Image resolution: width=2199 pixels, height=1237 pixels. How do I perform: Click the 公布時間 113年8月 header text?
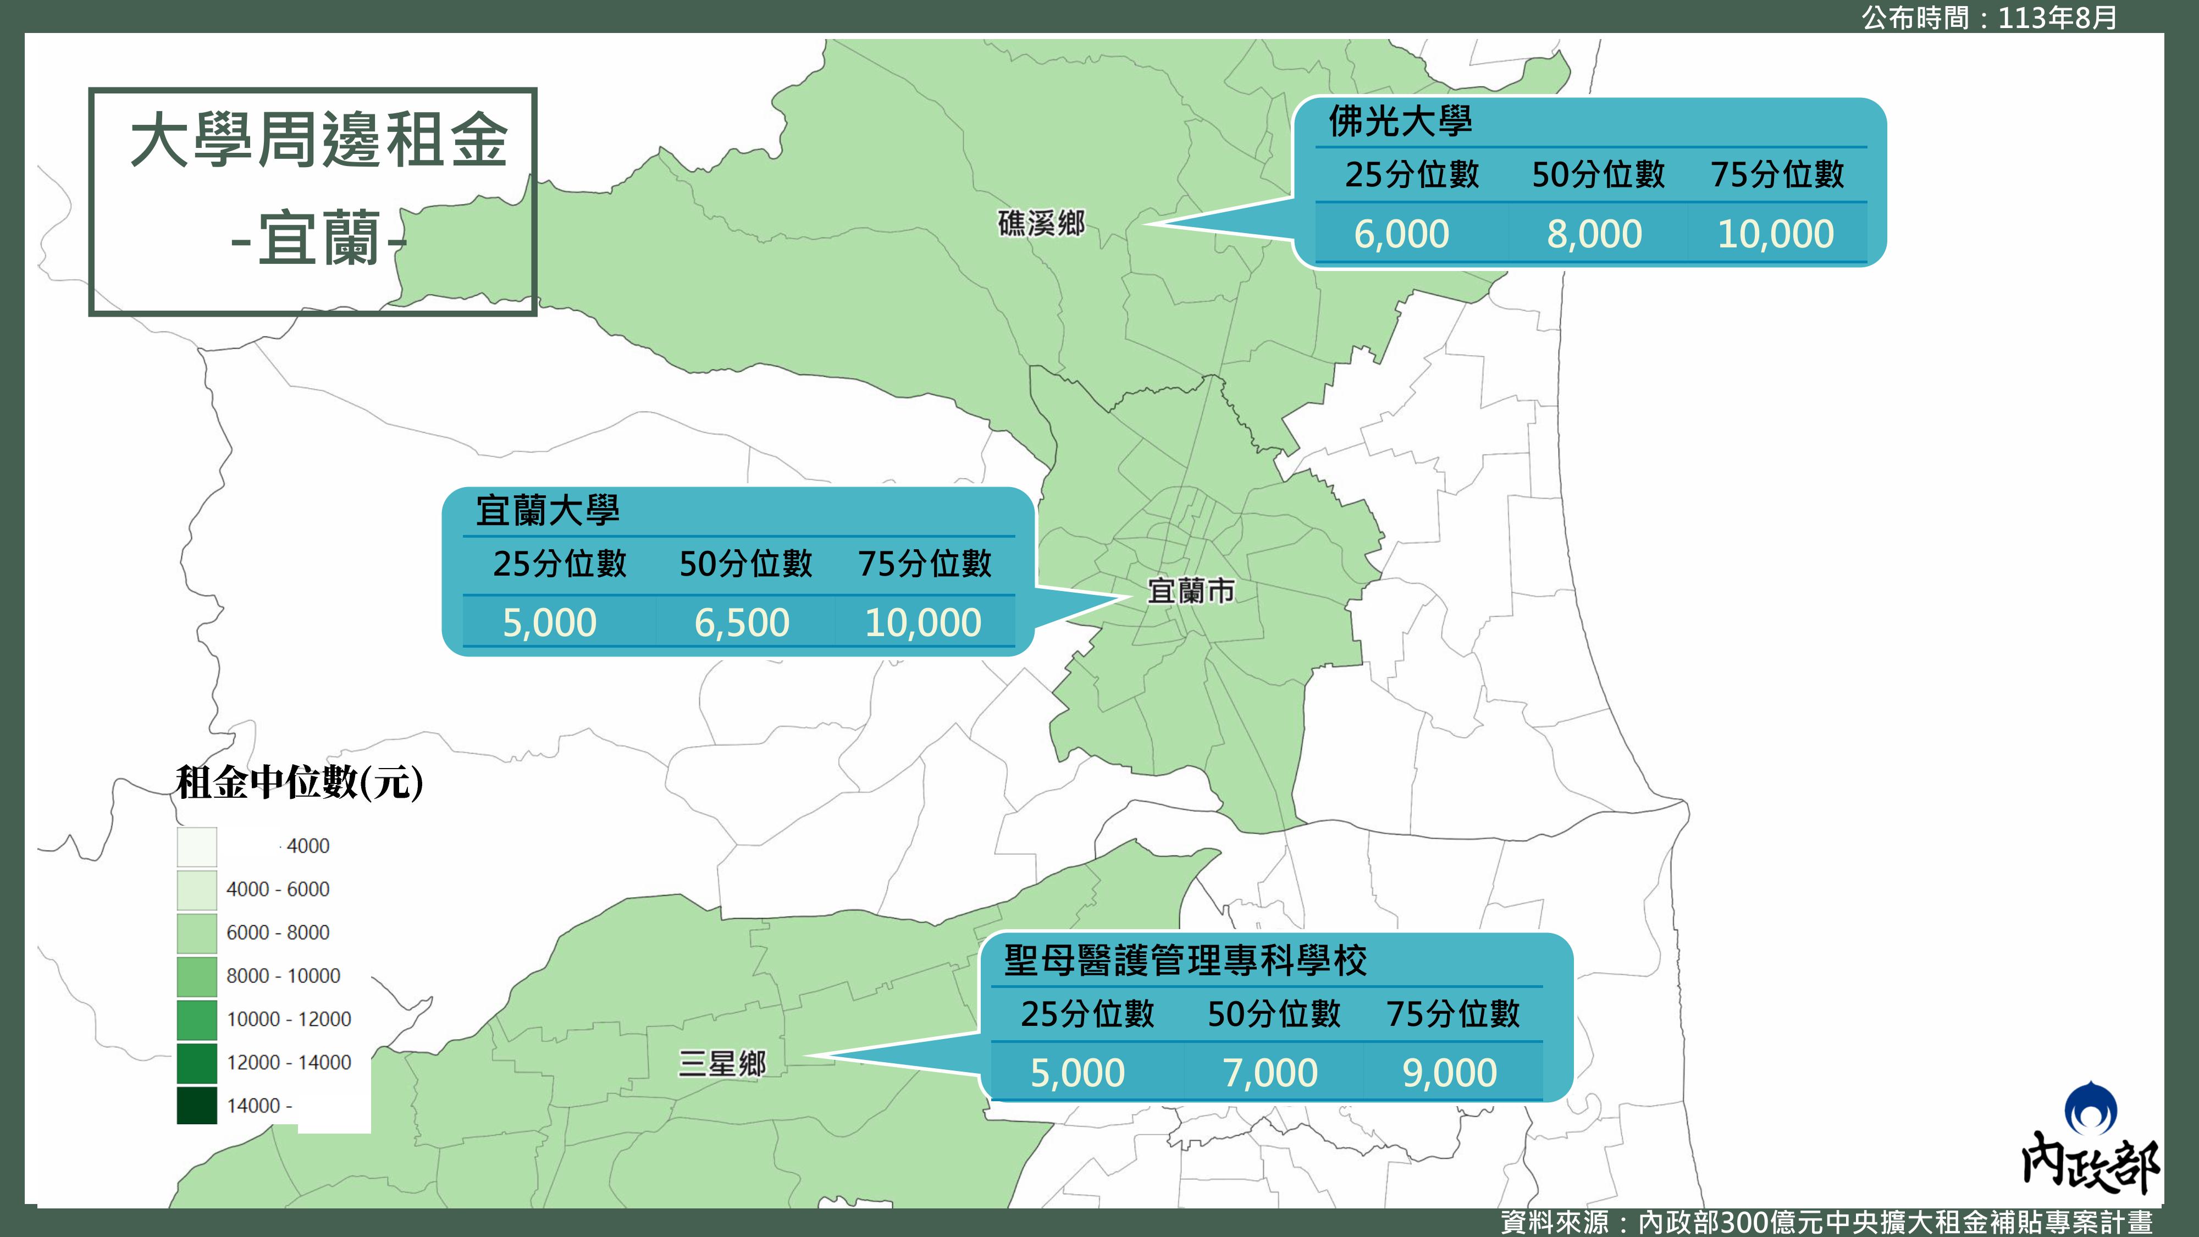pyautogui.click(x=1989, y=17)
